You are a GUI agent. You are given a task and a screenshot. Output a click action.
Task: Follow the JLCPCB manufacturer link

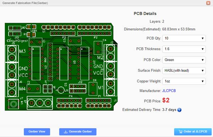pyautogui.click(x=169, y=91)
